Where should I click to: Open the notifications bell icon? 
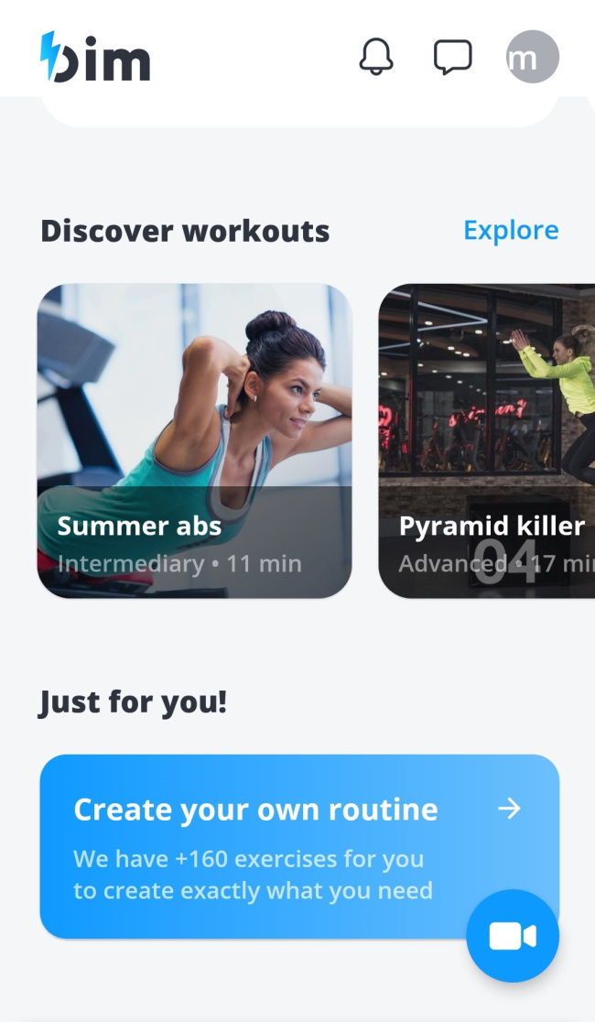(376, 56)
